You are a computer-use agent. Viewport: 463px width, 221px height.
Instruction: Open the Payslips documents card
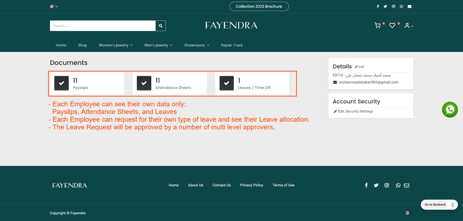87,83
